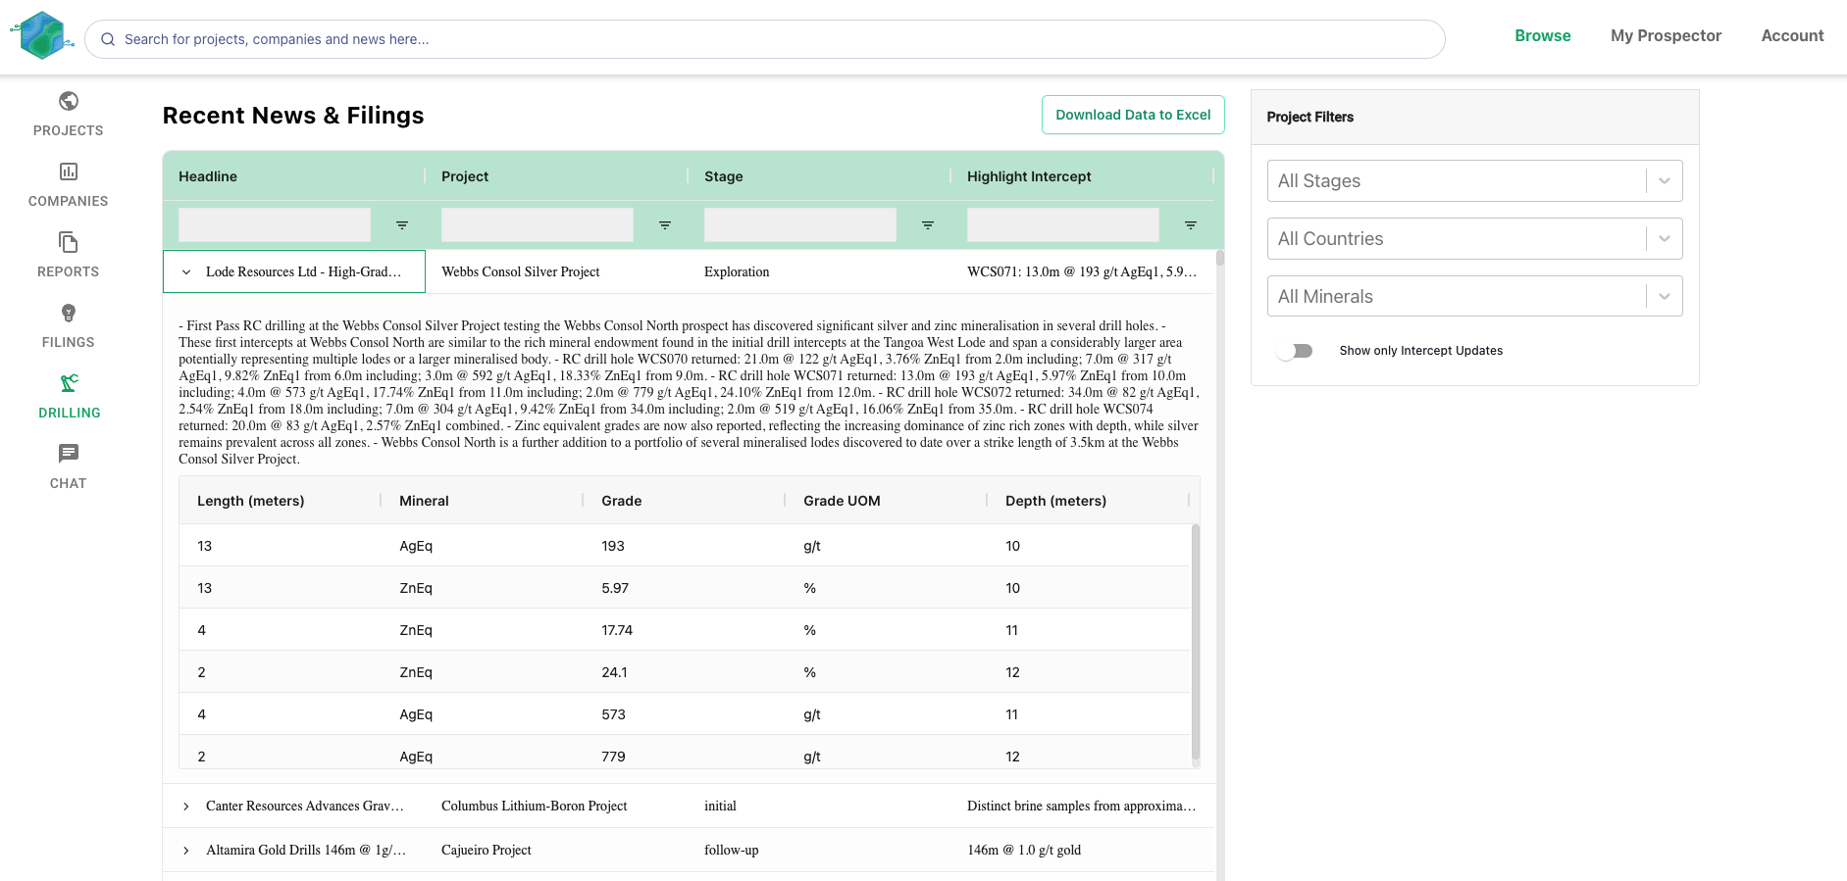This screenshot has height=881, width=1847.
Task: Select the initial stage cell
Action: click(820, 807)
